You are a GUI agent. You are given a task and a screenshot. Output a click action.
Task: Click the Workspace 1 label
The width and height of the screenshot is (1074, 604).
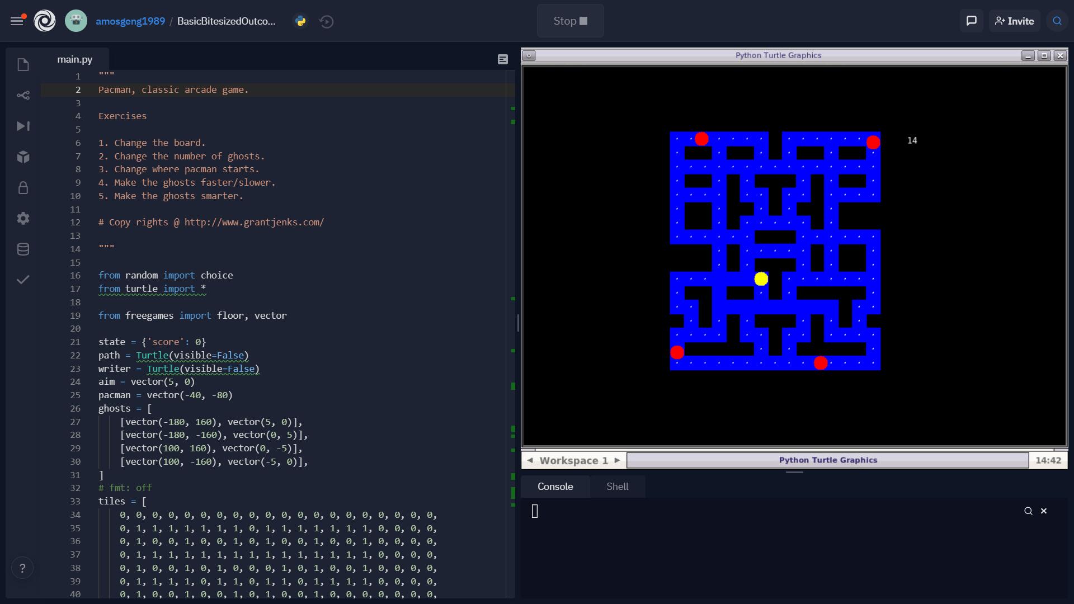[x=573, y=460]
